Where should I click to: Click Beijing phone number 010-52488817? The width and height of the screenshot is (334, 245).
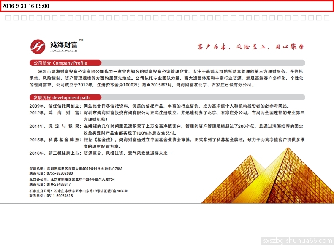[x=59, y=184]
